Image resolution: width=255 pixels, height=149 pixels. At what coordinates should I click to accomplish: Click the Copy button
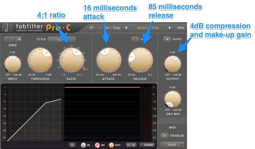coord(117,28)
